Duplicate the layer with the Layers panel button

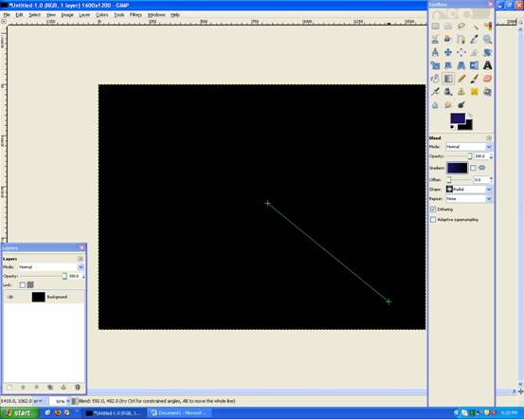pos(50,387)
